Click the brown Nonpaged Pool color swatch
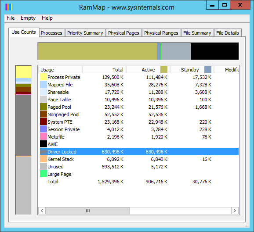The width and height of the screenshot is (254, 232). (44, 114)
